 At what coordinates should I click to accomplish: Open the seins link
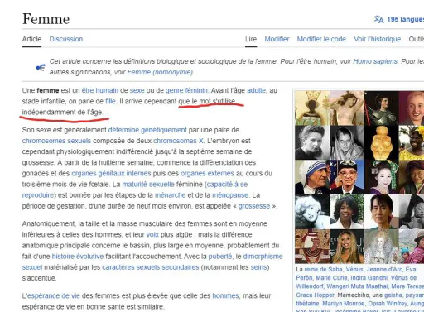[x=258, y=267]
